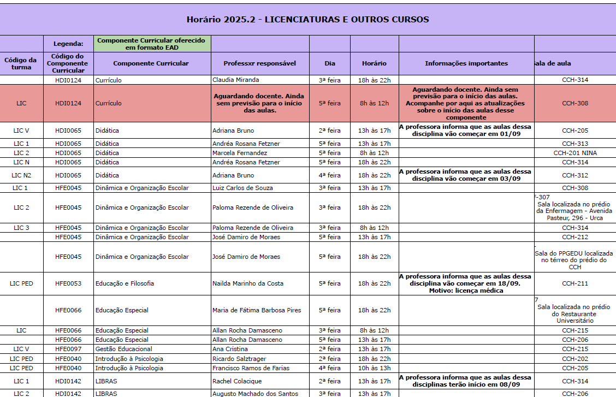Click the Horário column header
Screen dimensions: 616x397
374,63
